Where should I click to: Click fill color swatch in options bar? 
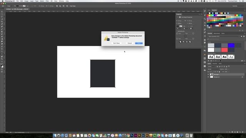click(17, 6)
